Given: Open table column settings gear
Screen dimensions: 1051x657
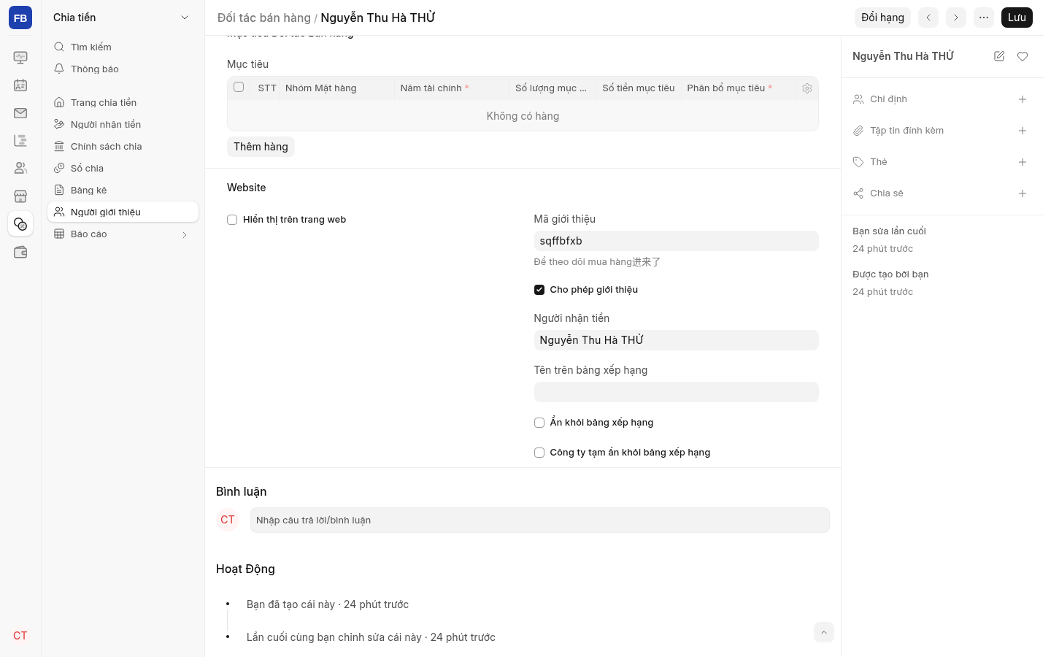Looking at the screenshot, I should coord(807,88).
